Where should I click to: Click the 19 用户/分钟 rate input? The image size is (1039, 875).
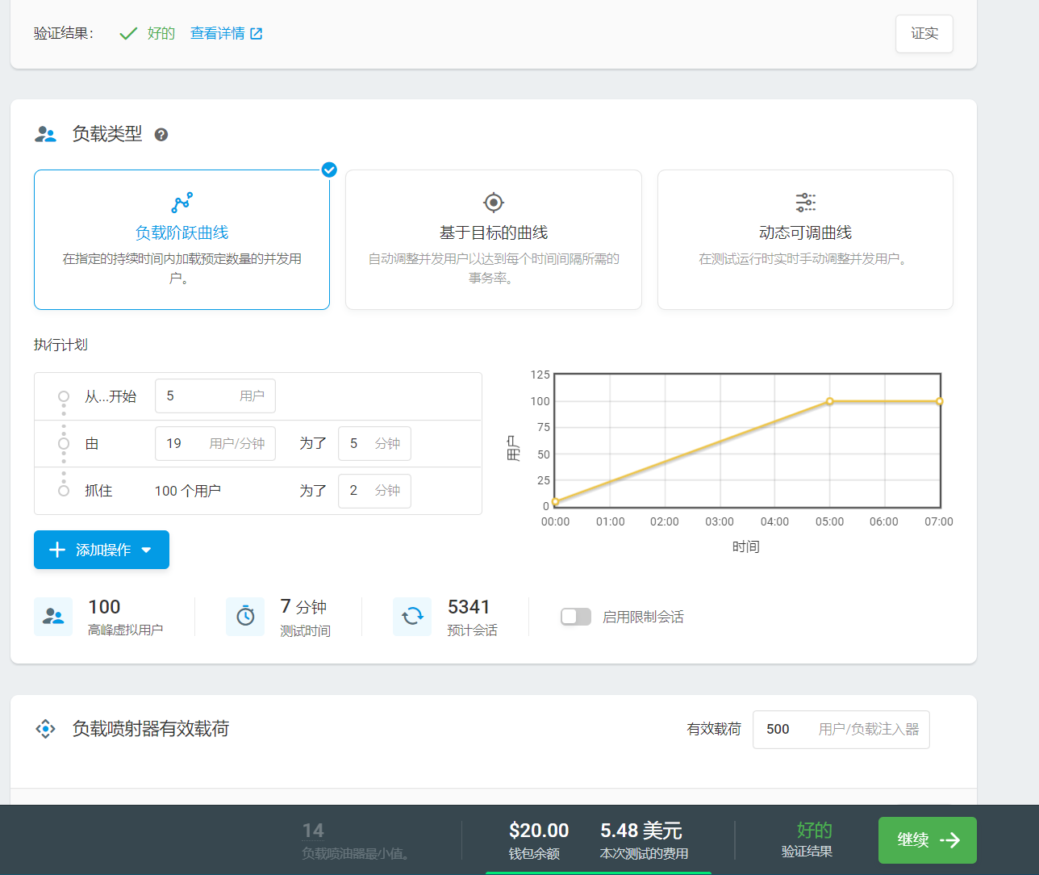(x=215, y=443)
